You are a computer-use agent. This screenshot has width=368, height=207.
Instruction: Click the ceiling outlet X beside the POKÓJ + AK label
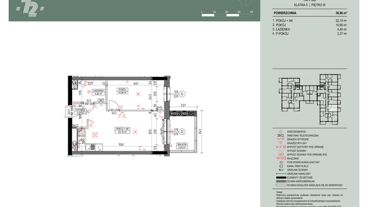tap(135, 132)
